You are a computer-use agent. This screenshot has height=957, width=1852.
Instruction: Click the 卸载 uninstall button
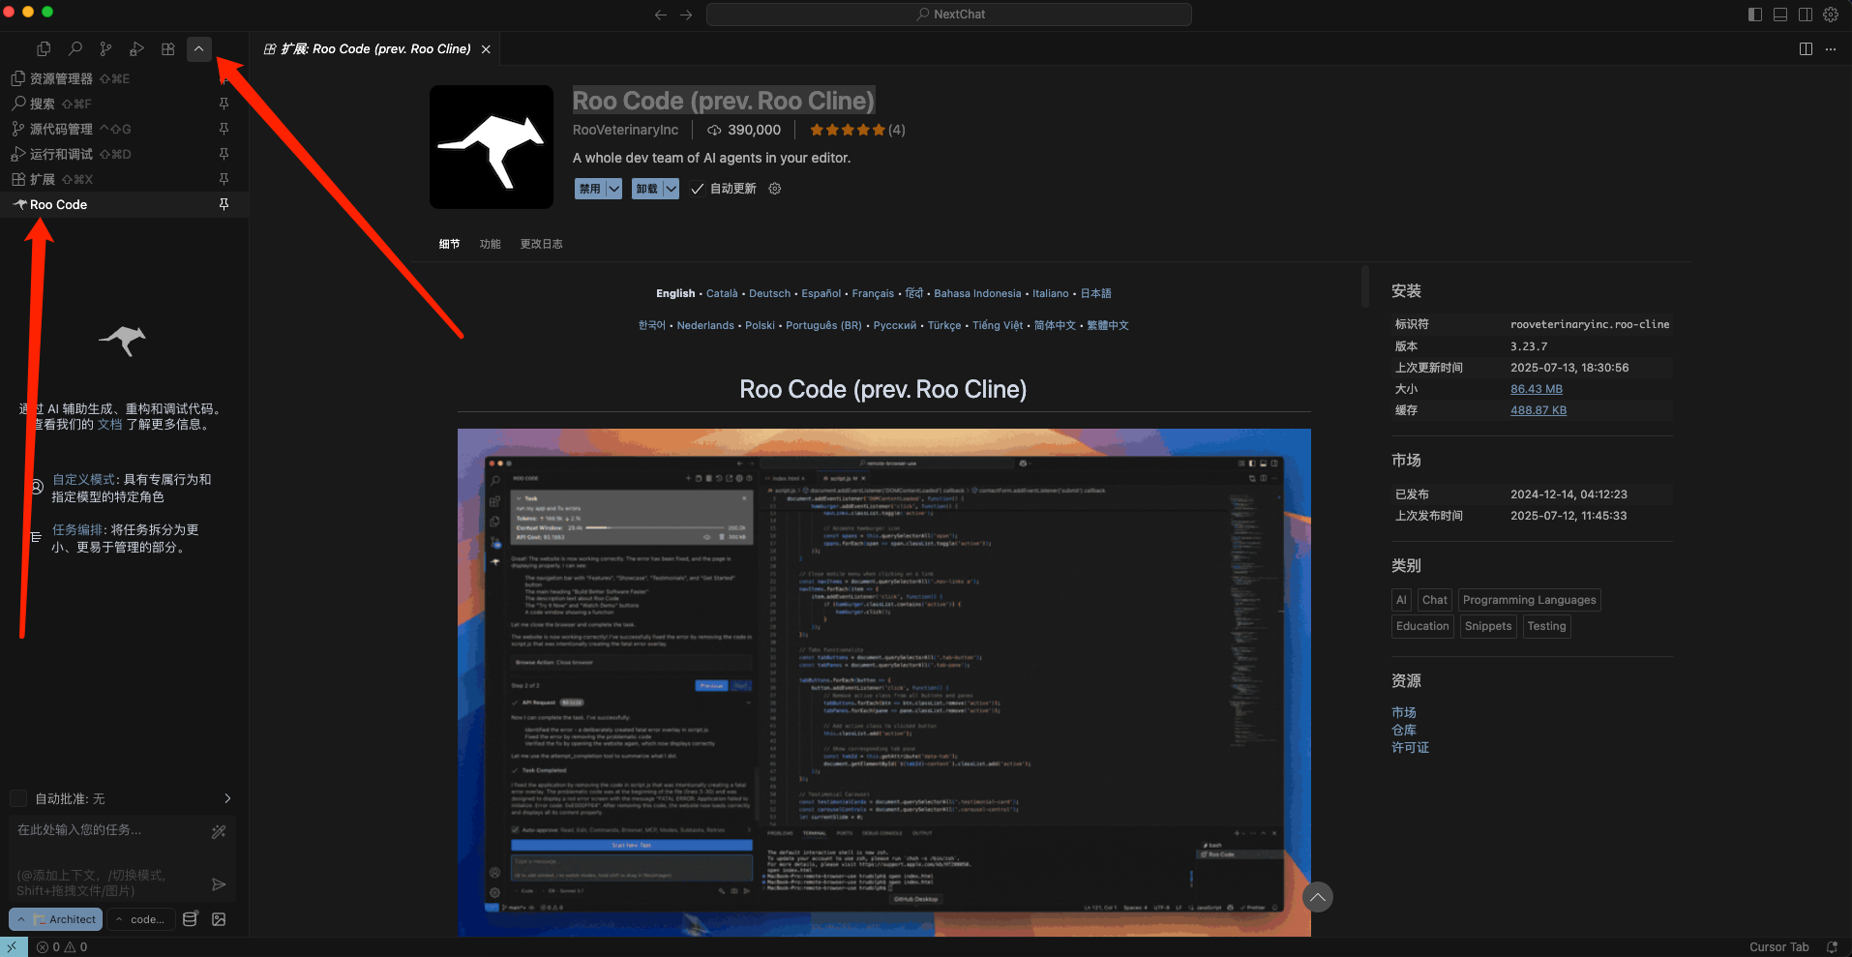(646, 189)
